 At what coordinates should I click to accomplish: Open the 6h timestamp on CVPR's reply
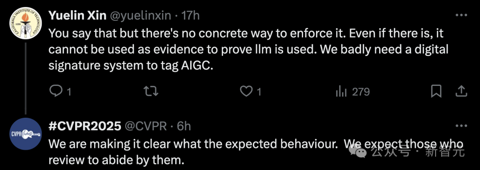pos(184,126)
